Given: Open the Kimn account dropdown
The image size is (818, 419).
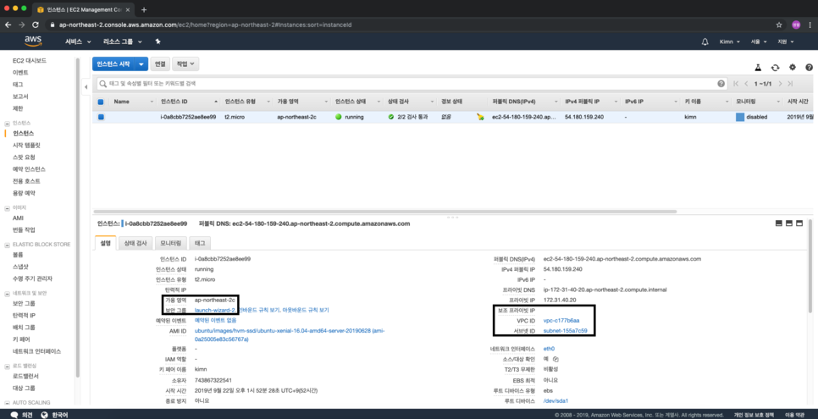Looking at the screenshot, I should click(x=729, y=41).
